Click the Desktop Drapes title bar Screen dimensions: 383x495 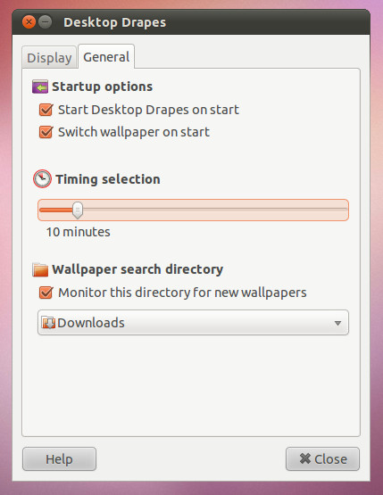pos(191,22)
